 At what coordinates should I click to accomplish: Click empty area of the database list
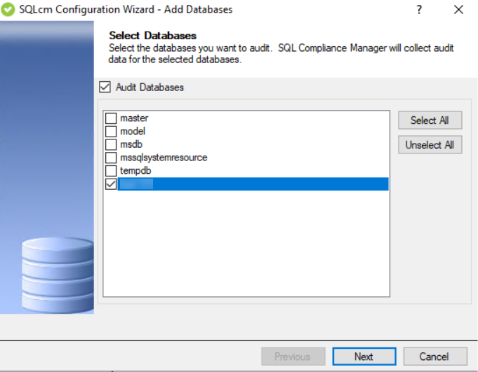coord(246,245)
